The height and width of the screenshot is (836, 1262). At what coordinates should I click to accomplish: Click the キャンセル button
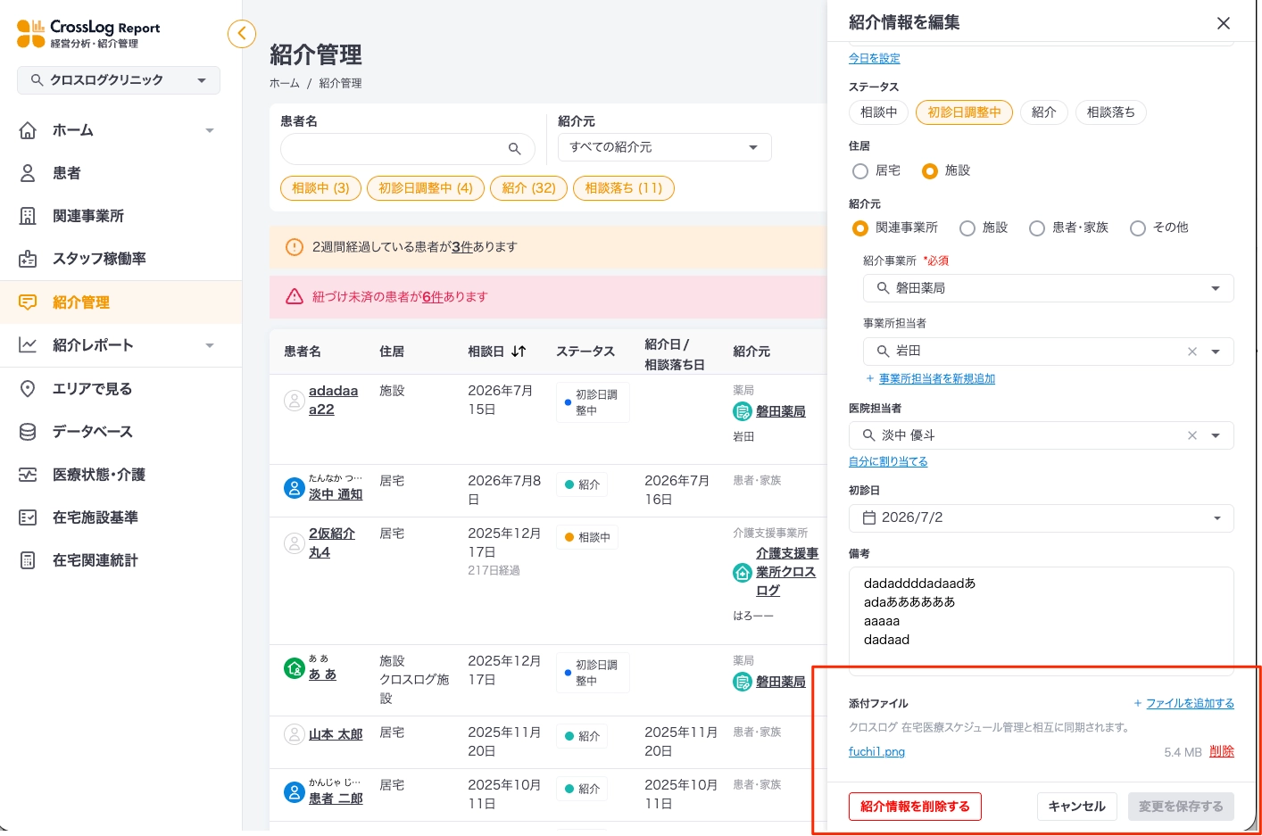(1076, 807)
